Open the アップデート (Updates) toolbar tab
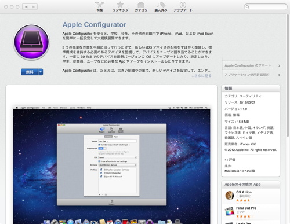The width and height of the screenshot is (290, 224). pyautogui.click(x=183, y=6)
